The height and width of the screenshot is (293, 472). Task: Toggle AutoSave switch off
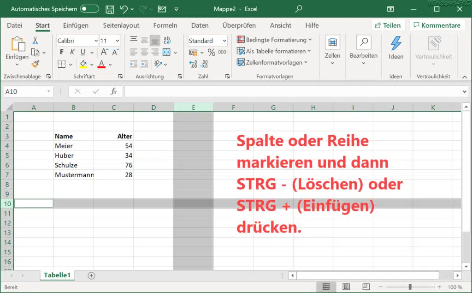[90, 8]
